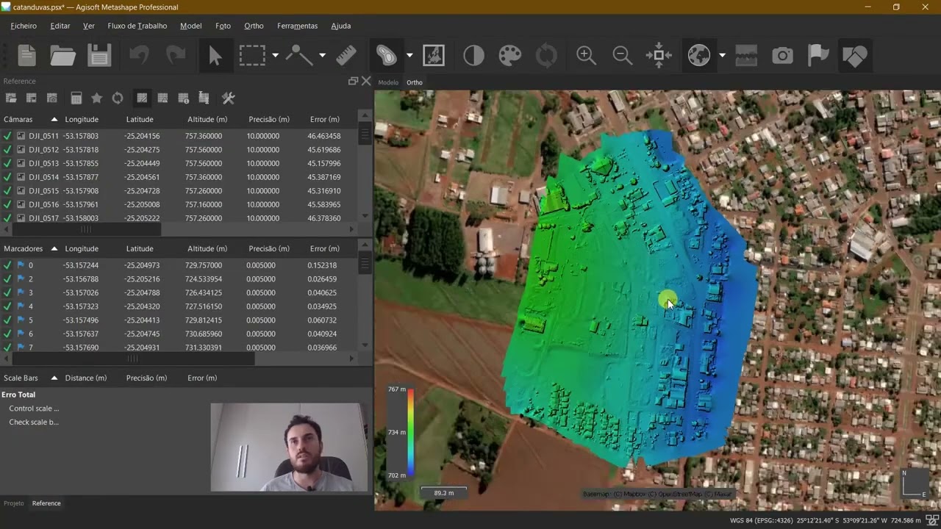Screen dimensions: 941x529
Task: Export reference data with save table icon
Action: (x=32, y=98)
